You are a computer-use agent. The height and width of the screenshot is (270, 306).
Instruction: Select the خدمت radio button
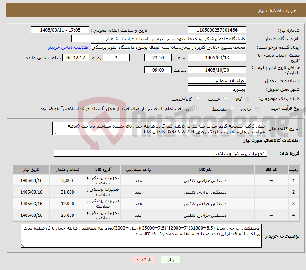pyautogui.click(x=226, y=99)
